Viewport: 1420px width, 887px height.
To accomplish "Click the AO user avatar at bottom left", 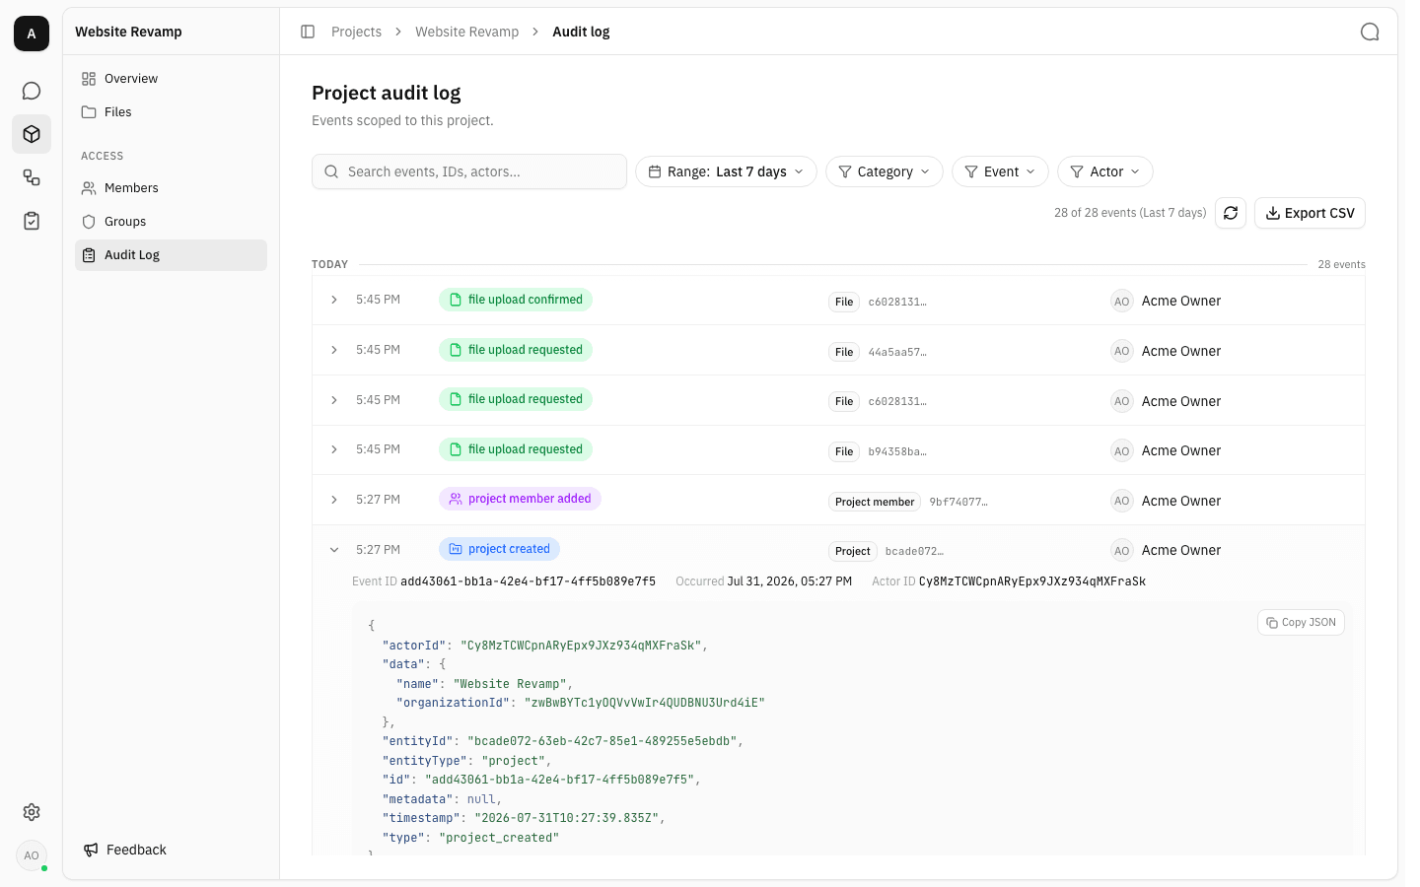I will click(32, 855).
